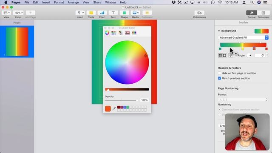
Task: Open the Window menu
Action: coord(110,3)
